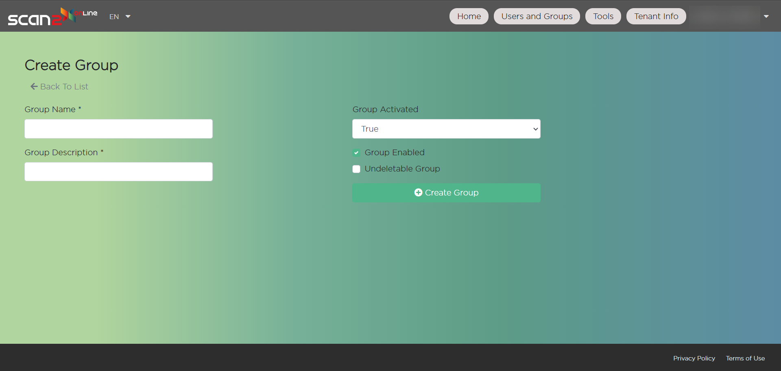
Task: Click the left arrow icon beside Back To List
Action: [34, 87]
